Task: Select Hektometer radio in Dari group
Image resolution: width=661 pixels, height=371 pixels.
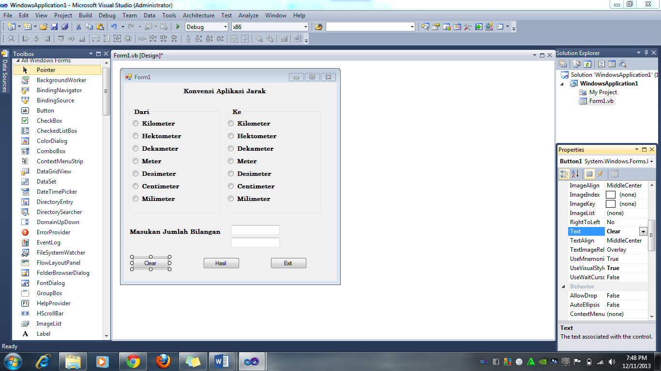Action: [x=135, y=136]
